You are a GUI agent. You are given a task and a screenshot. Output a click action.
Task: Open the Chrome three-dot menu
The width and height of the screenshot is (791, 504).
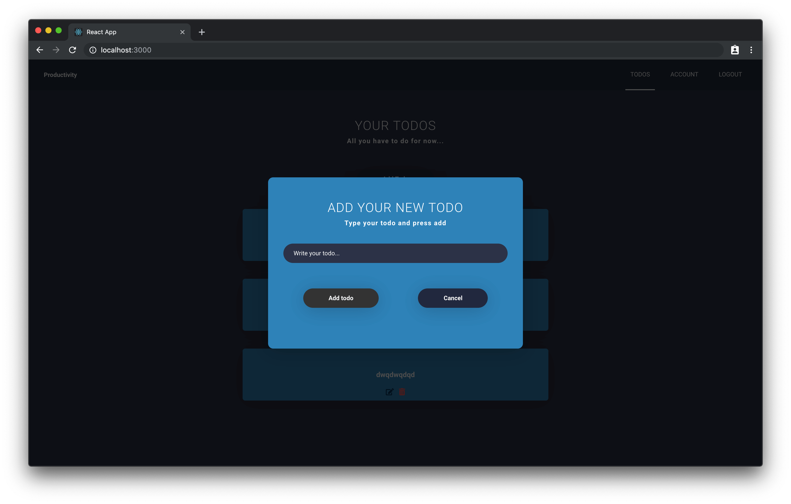751,50
